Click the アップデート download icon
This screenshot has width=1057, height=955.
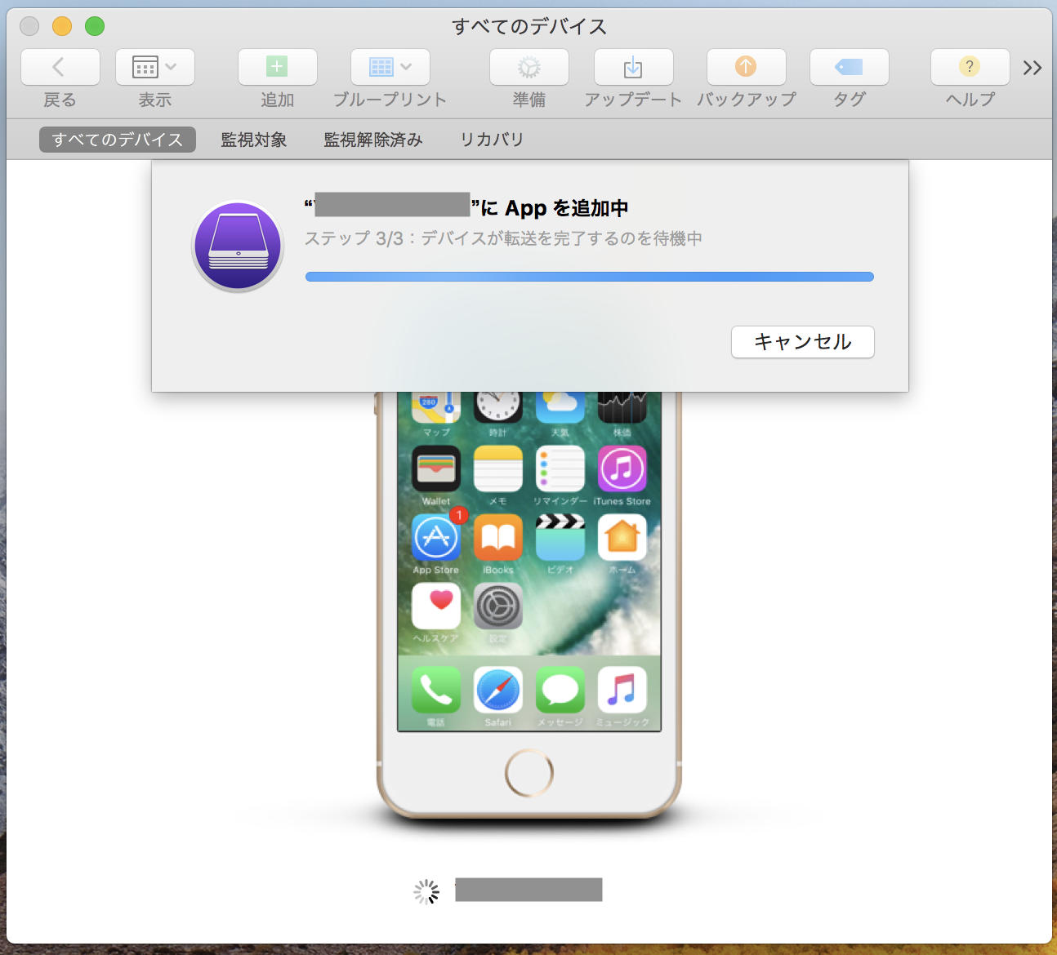pos(633,67)
